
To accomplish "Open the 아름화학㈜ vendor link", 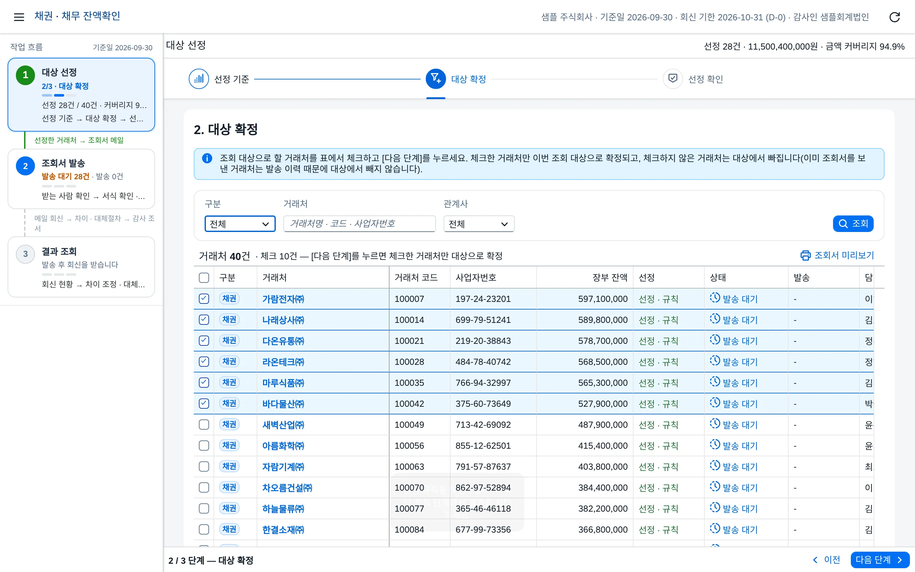I will [283, 446].
